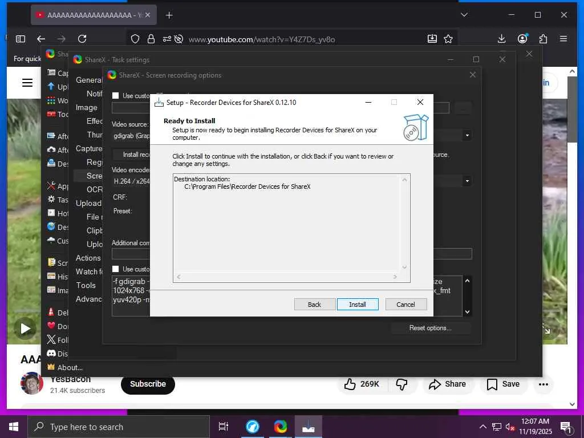584x438 pixels.
Task: Open the Firefox account icon
Action: 522,39
